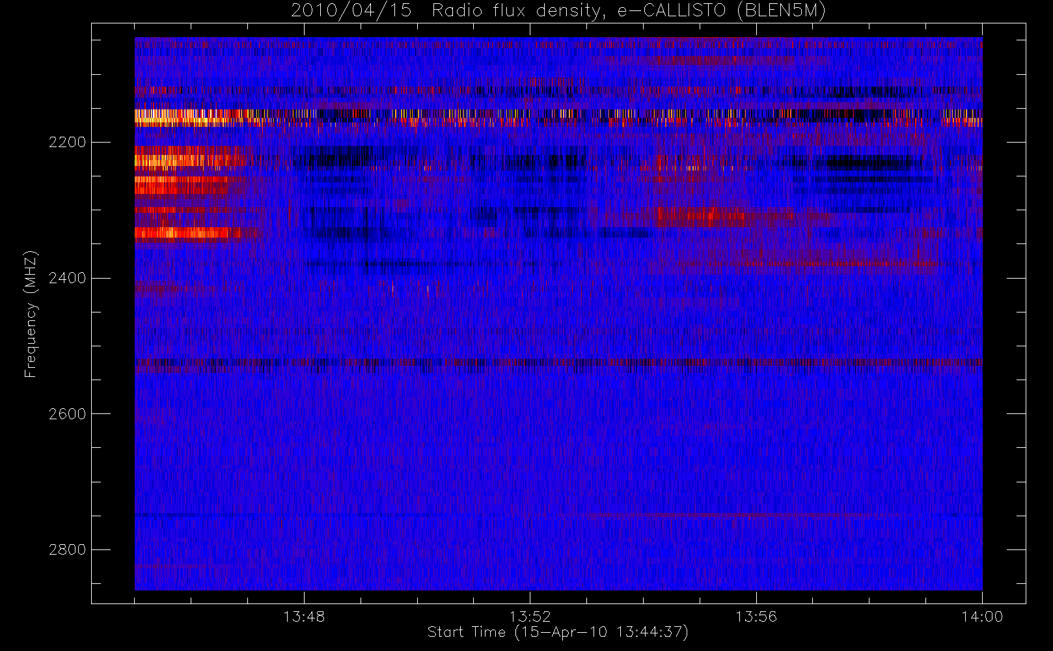Viewport: 1053px width, 651px height.
Task: Click the date "2010/04/15" in the title
Action: tap(351, 11)
